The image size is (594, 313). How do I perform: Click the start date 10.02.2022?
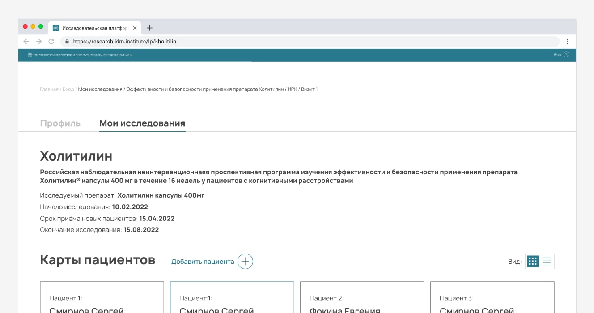[130, 207]
